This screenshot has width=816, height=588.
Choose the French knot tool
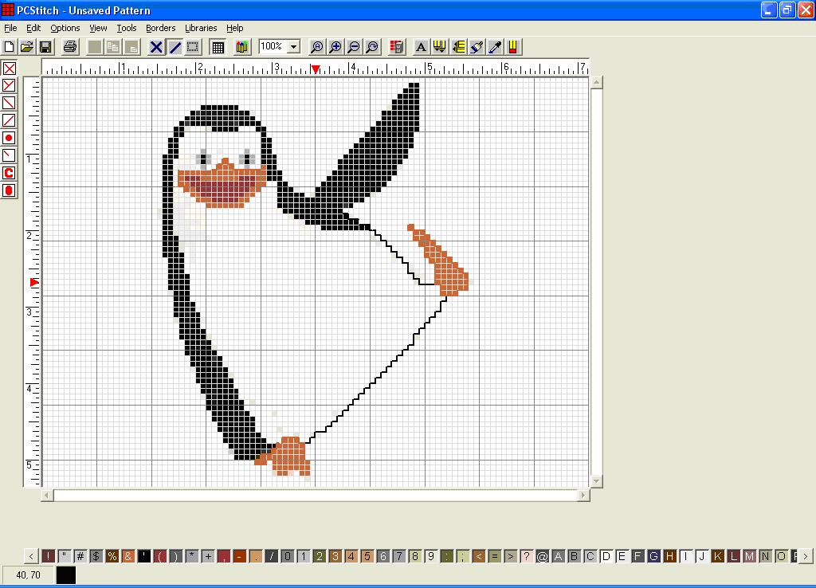(x=10, y=138)
